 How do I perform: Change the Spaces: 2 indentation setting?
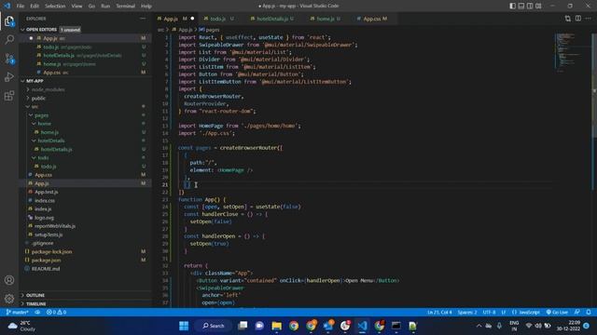click(467, 313)
